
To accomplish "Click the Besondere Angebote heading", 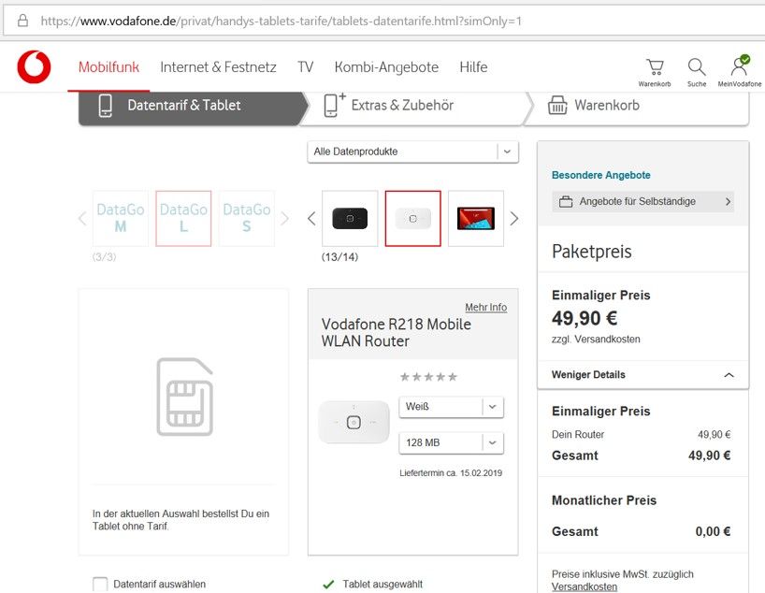I will point(600,175).
